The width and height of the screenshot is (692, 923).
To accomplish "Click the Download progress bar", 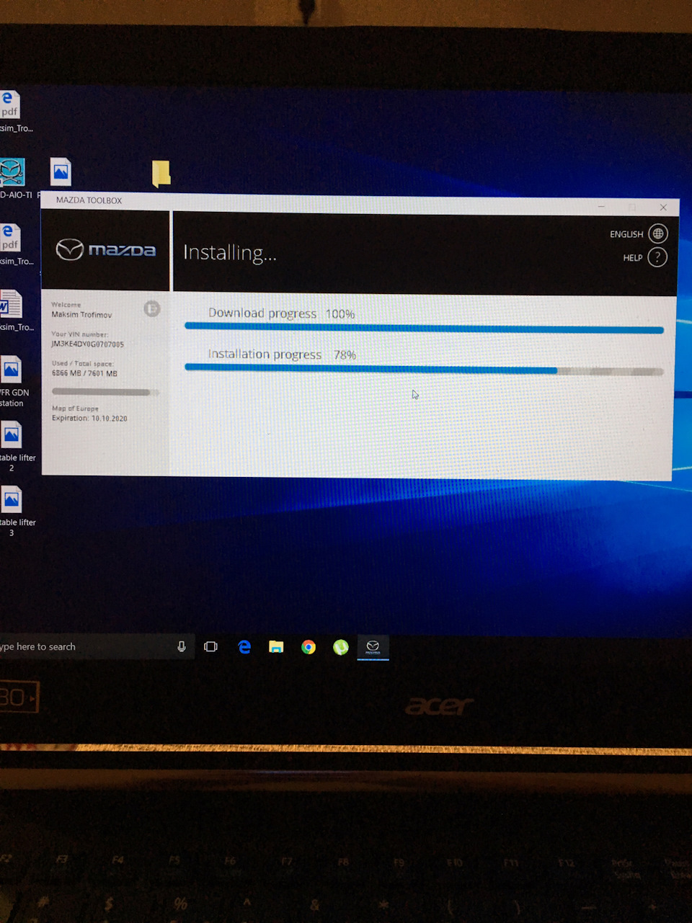I will tap(424, 329).
